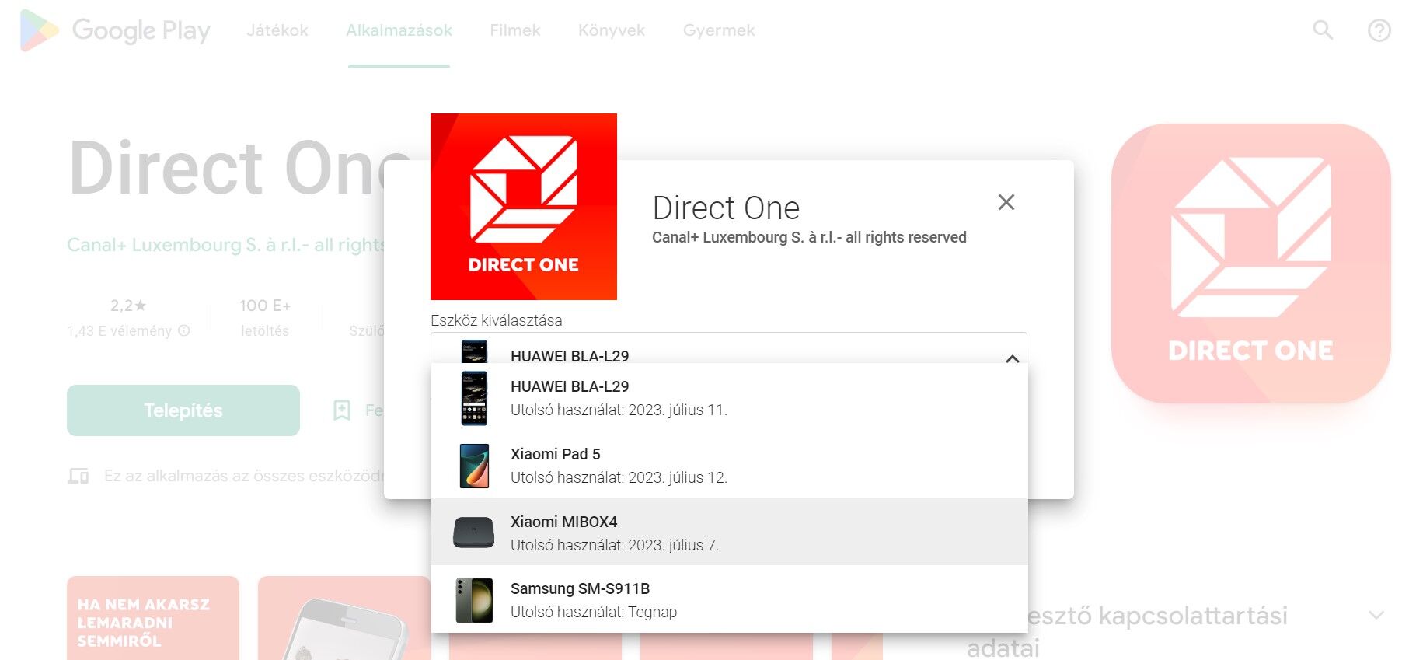Choose Samsung SM-S911B from device list

pyautogui.click(x=729, y=599)
